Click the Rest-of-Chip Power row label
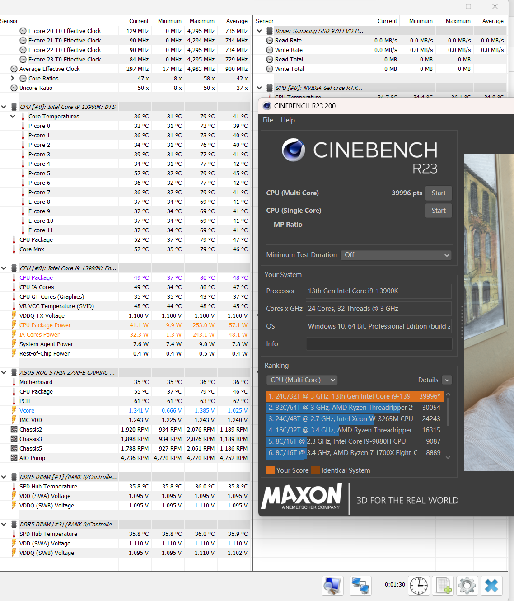 coord(44,354)
